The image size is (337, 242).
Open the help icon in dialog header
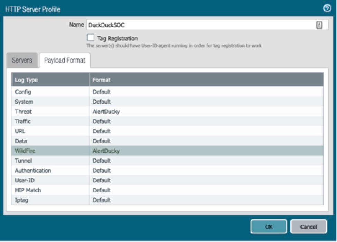pos(327,9)
